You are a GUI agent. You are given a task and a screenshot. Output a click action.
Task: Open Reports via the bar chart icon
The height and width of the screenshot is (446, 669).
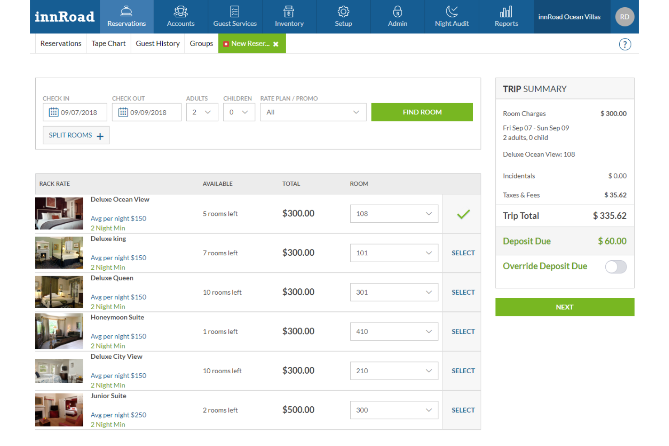[506, 12]
